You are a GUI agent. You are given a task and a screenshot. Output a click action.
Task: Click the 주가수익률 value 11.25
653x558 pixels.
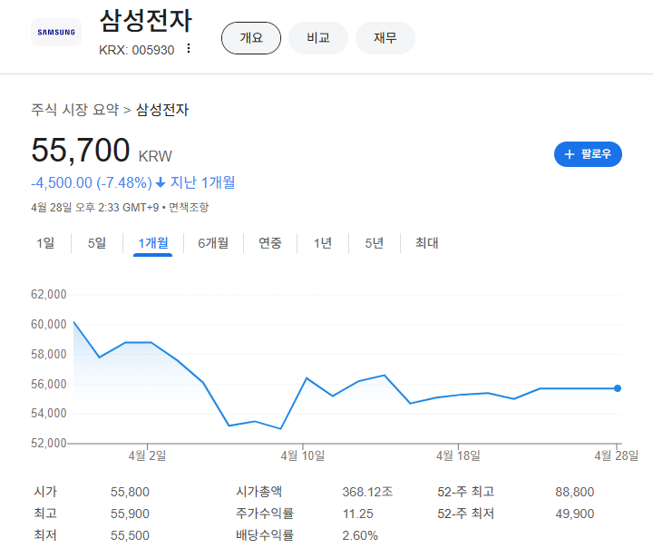(357, 514)
